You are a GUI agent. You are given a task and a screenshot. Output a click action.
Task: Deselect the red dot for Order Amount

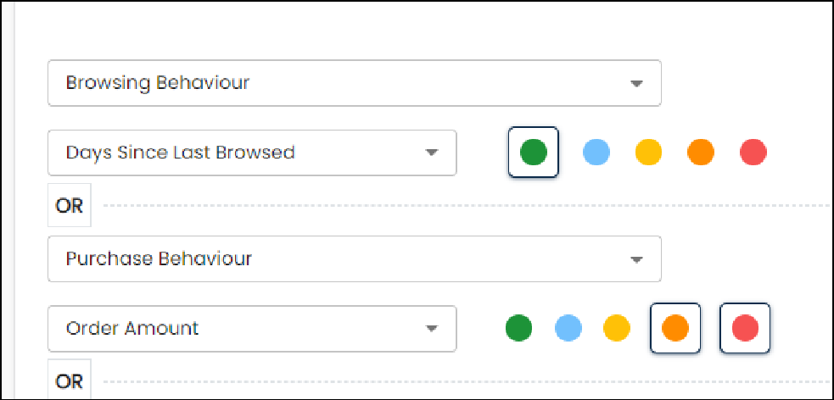coord(745,328)
